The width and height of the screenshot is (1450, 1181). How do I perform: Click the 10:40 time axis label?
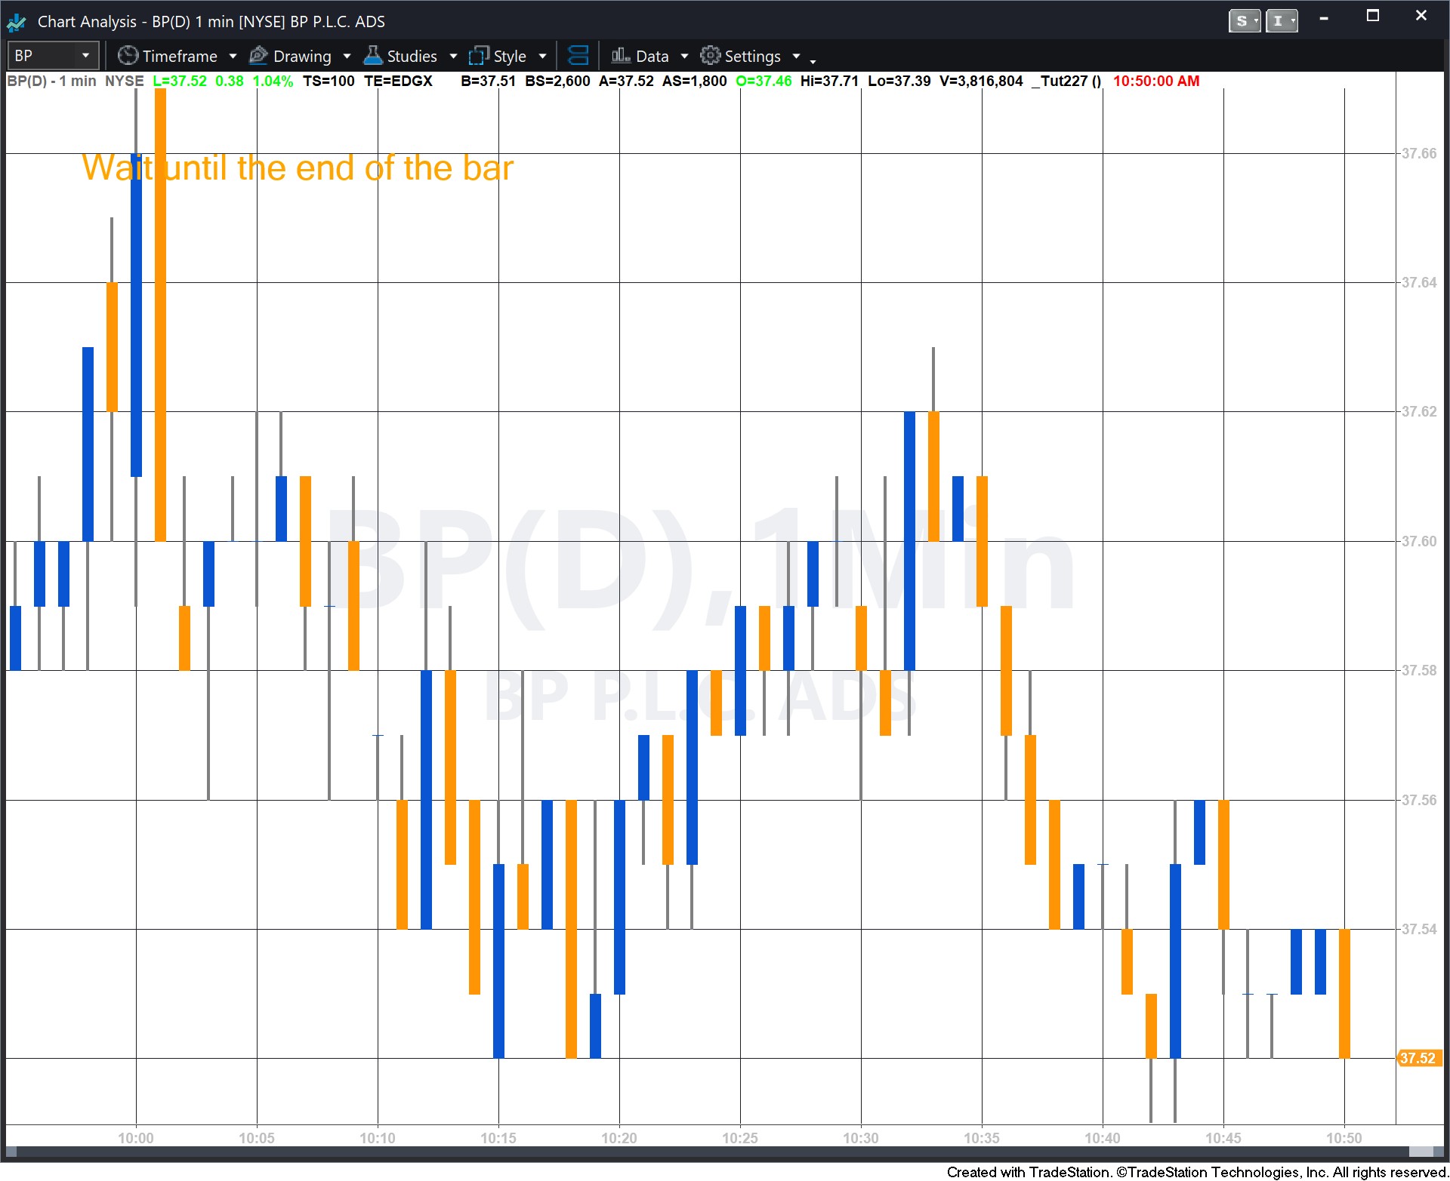click(1103, 1138)
